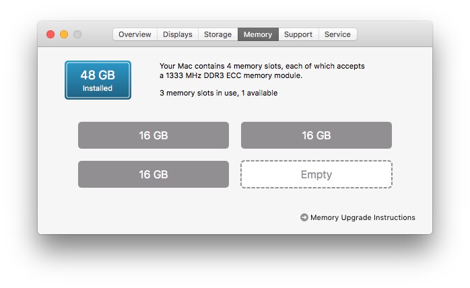Click the '3 memory slots in use' text

[199, 94]
